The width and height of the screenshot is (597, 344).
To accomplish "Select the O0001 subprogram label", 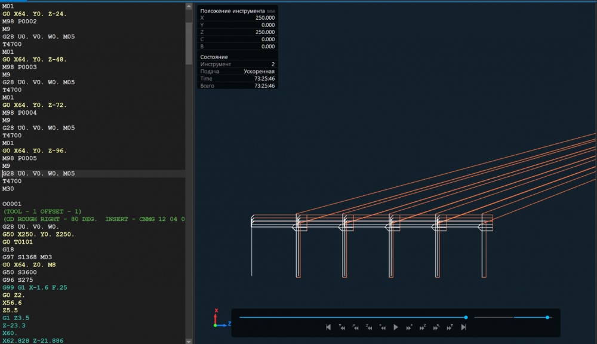I will click(12, 204).
